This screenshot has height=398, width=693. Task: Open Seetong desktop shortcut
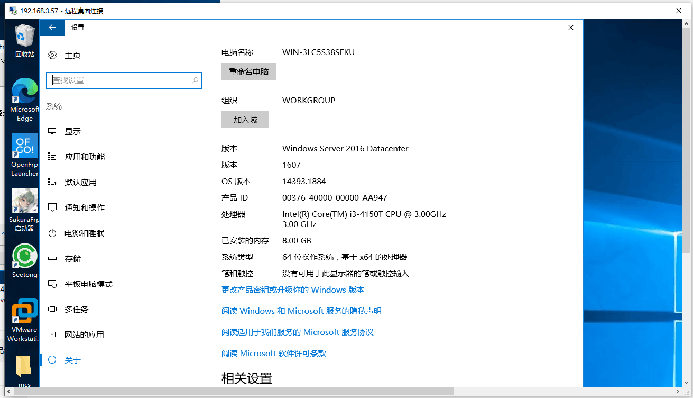(x=25, y=261)
